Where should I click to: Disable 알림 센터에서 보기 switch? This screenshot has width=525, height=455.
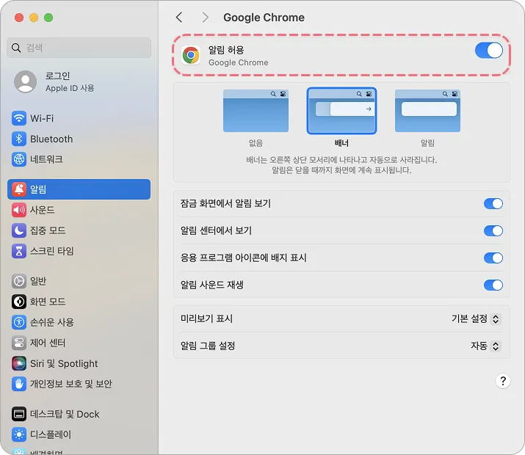[493, 230]
